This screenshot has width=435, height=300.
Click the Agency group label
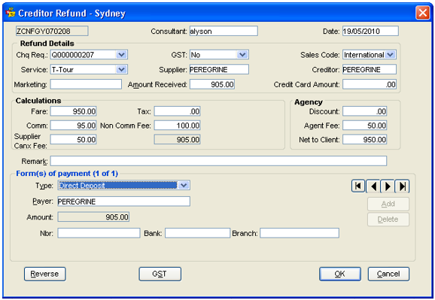[x=309, y=102]
